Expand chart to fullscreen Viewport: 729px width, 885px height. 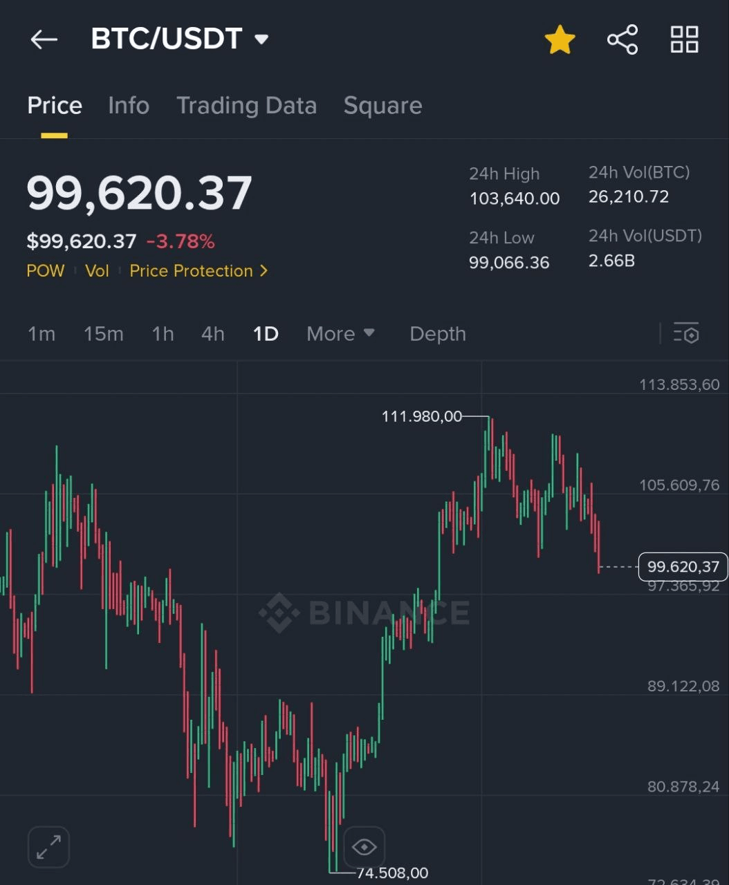[x=48, y=846]
